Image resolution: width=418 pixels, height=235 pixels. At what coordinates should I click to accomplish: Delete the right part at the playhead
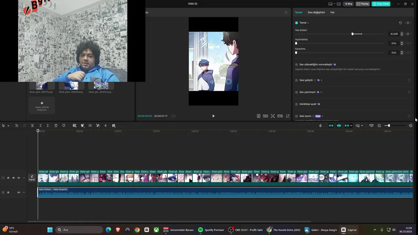click(48, 126)
